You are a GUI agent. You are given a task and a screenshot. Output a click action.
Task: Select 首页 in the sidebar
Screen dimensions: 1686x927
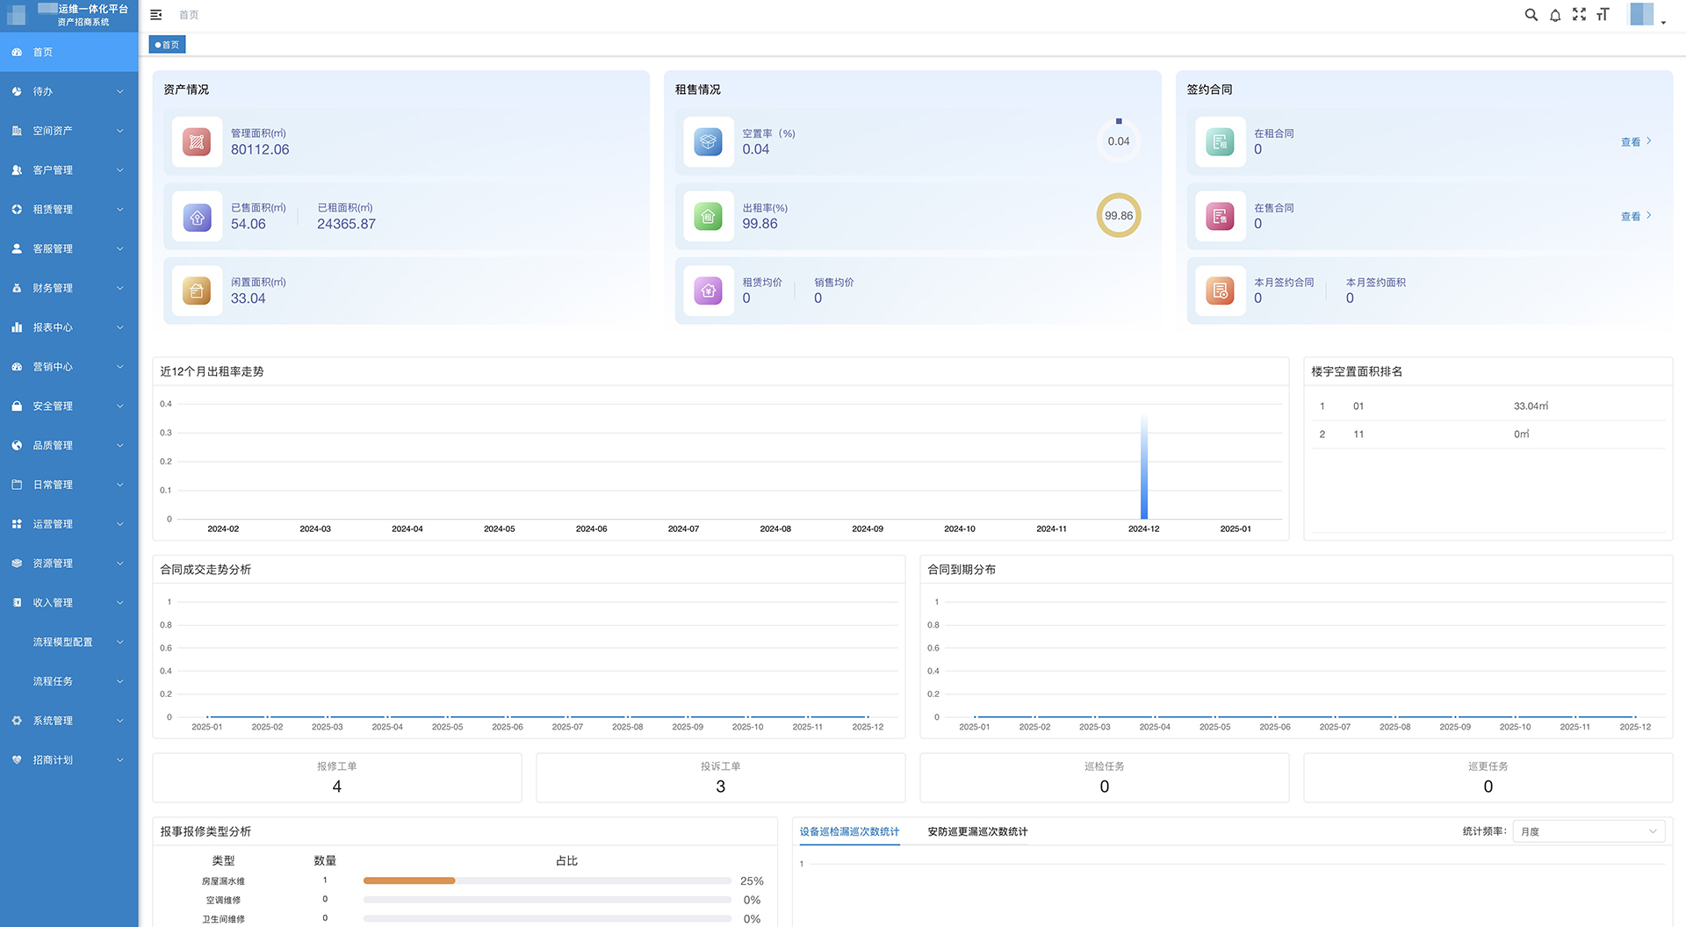[68, 52]
